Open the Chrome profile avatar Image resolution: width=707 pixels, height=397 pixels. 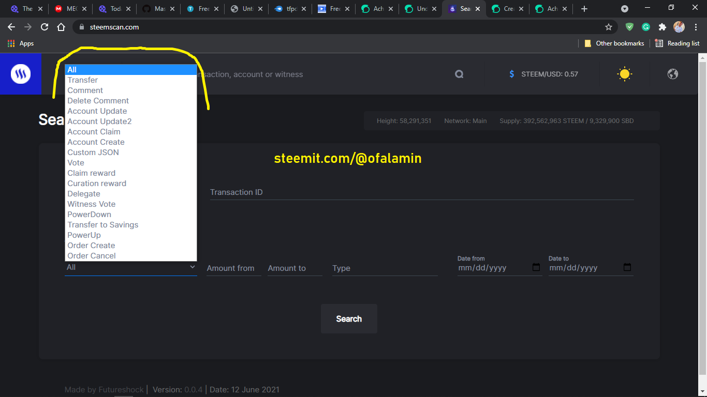point(679,27)
